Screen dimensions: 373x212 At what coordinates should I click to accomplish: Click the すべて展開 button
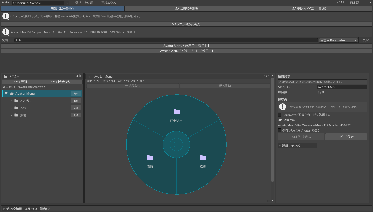(x=20, y=82)
